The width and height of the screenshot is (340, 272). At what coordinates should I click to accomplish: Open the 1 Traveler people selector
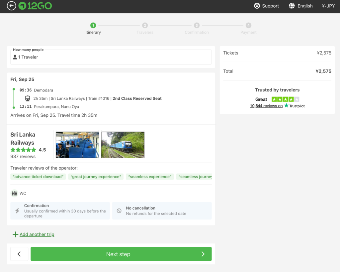coord(111,57)
